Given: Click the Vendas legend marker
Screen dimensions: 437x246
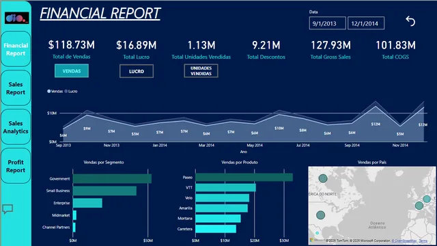Looking at the screenshot, I should click(x=49, y=91).
